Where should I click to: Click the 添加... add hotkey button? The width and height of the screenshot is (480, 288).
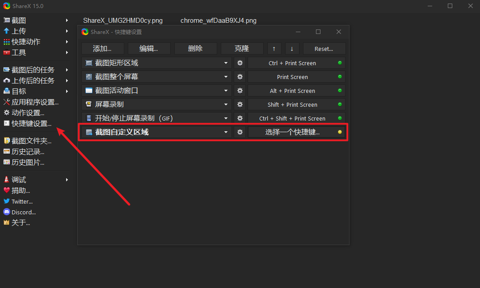tap(102, 49)
